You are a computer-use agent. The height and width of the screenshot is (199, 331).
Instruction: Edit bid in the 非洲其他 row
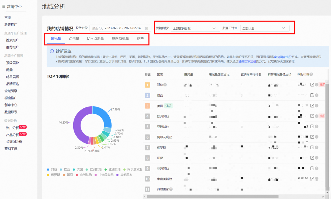(x=312, y=168)
